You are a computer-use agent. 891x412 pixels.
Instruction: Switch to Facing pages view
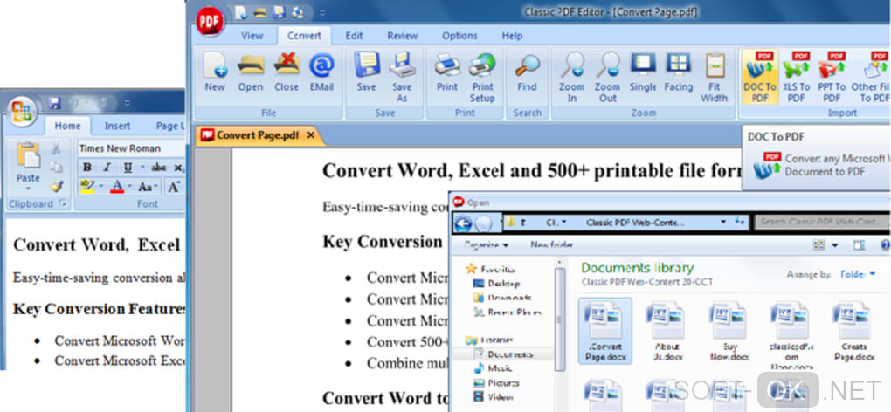click(x=679, y=72)
